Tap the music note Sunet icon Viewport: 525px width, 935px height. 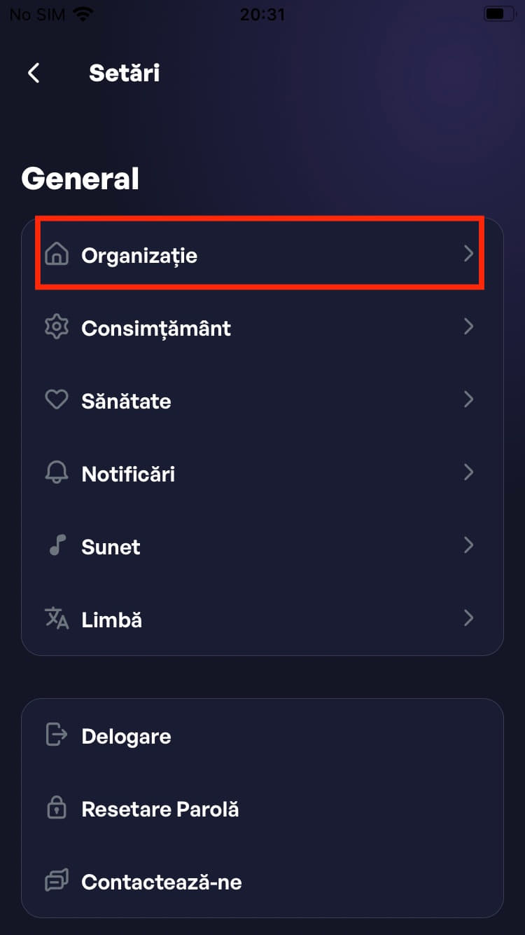click(57, 546)
